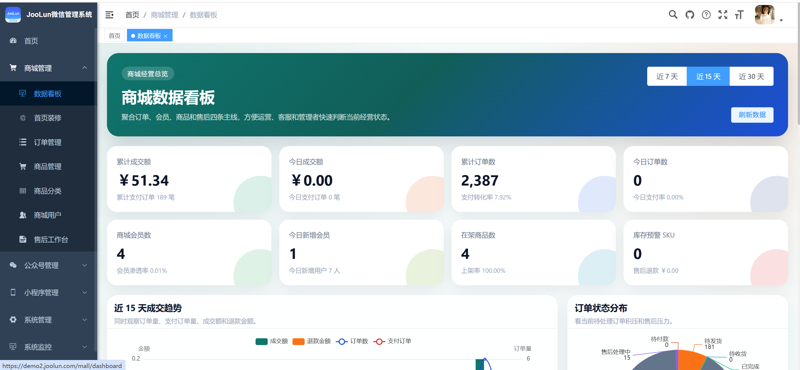The height and width of the screenshot is (370, 800).
Task: Click the 累计订单数 2,387 value
Action: click(480, 180)
